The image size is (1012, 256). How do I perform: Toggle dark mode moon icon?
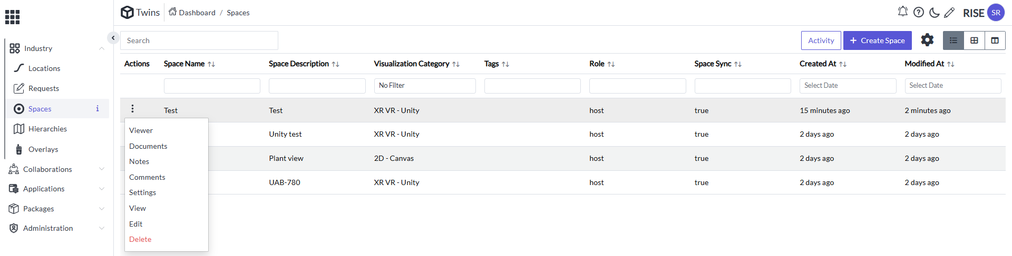pyautogui.click(x=934, y=12)
